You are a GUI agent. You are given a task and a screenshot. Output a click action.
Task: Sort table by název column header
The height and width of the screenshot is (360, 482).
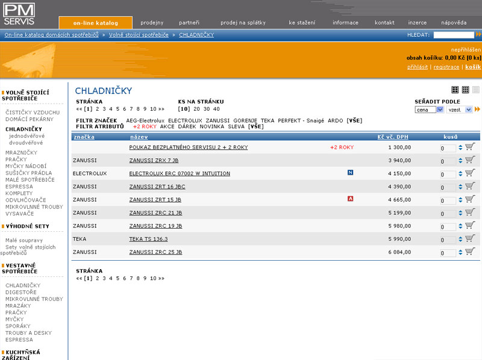[x=139, y=137]
